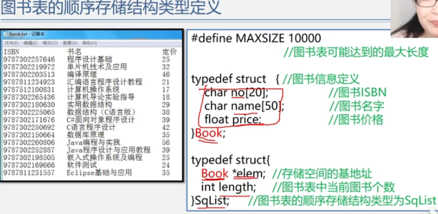This screenshot has width=438, height=214.
Task: Click ISBN 9787302169666 in the list
Action: [x=29, y=165]
